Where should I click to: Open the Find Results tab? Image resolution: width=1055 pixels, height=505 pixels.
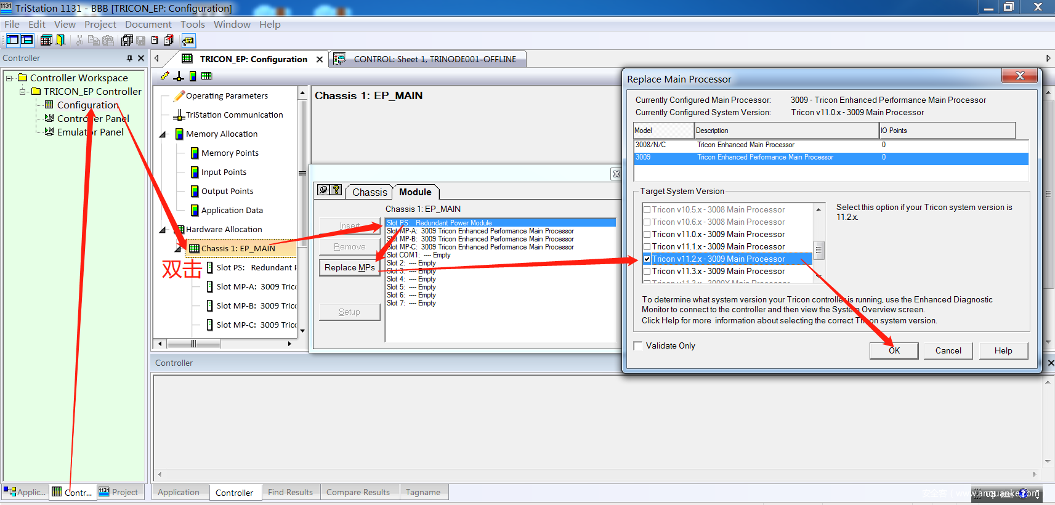[290, 492]
